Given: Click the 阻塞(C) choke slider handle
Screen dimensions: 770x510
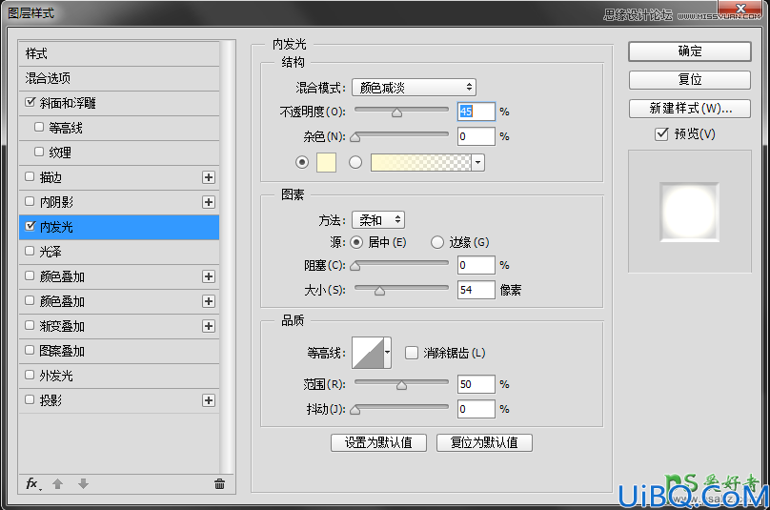Looking at the screenshot, I should coord(355,266).
